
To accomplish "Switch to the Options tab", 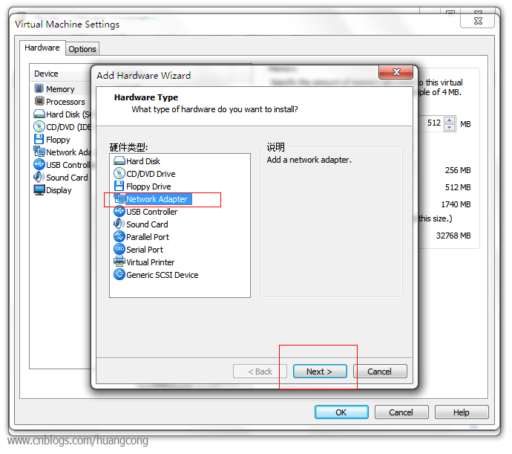I will pos(82,49).
